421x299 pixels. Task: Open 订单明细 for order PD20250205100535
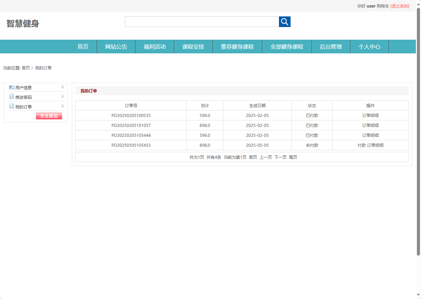click(x=370, y=115)
